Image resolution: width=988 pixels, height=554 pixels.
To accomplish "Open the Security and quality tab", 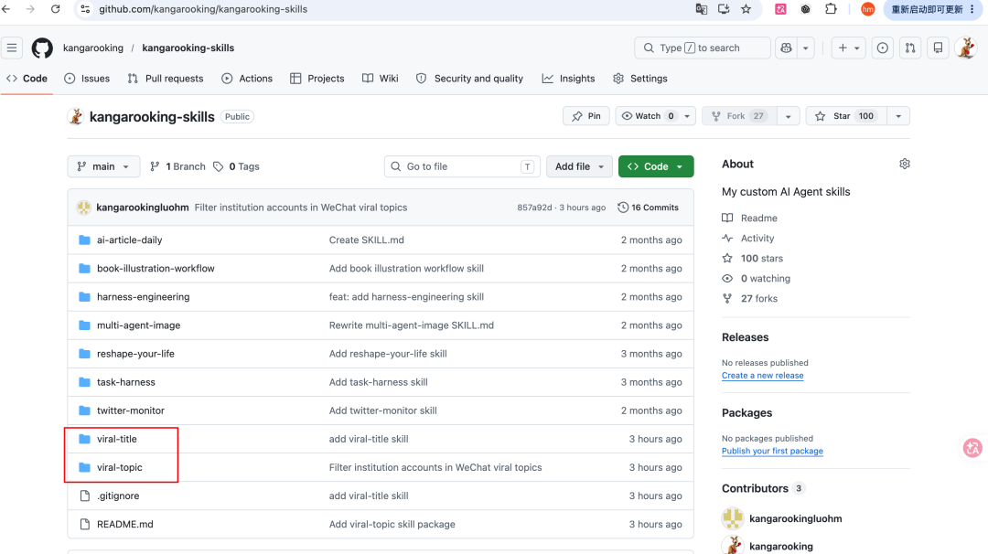I will (x=469, y=78).
